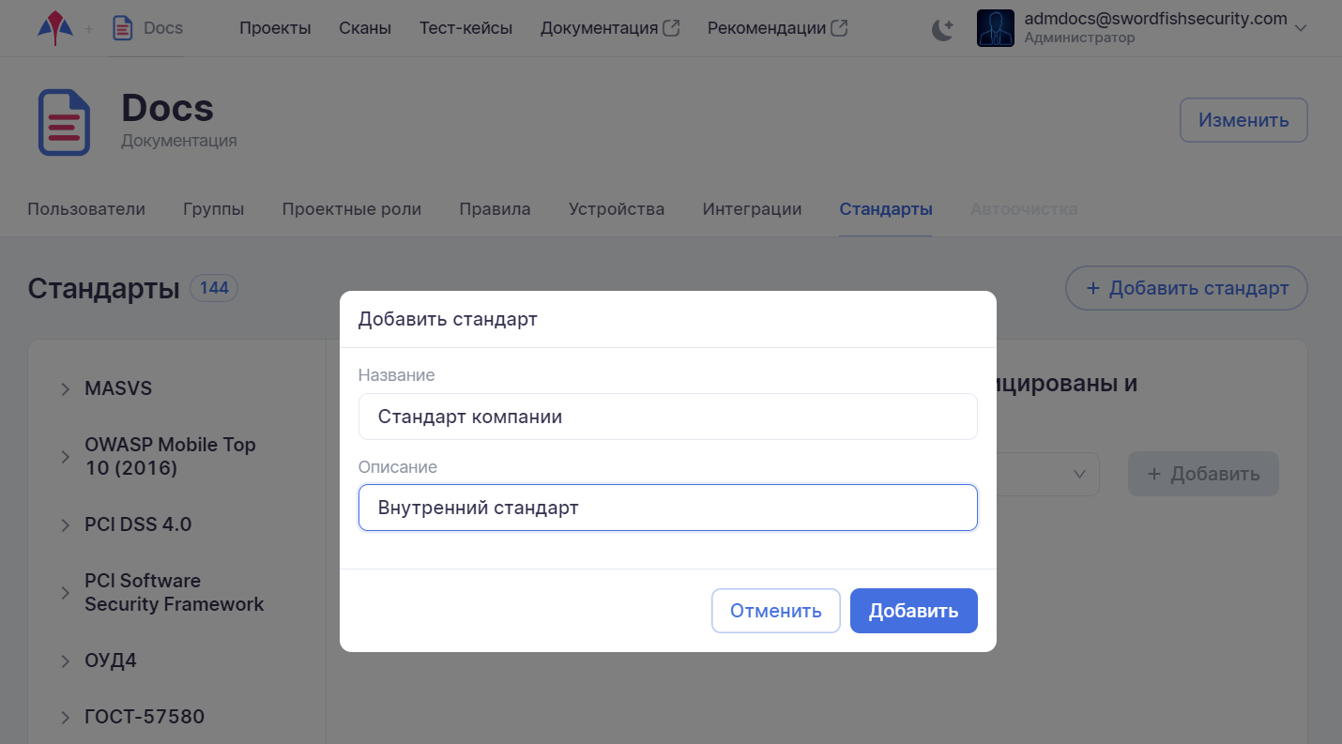
Task: Switch to the Пользователи tab
Action: coord(86,209)
